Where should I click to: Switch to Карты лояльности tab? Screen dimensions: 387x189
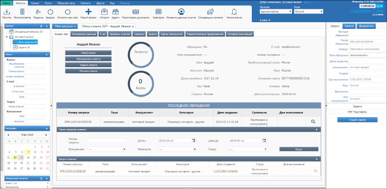(x=172, y=34)
